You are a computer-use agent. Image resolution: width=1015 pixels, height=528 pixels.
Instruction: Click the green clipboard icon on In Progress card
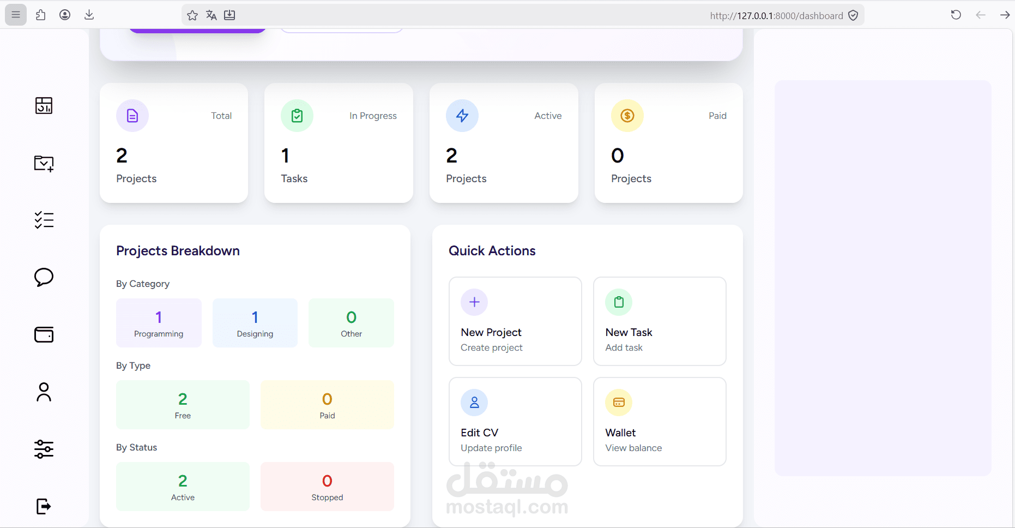coord(297,116)
